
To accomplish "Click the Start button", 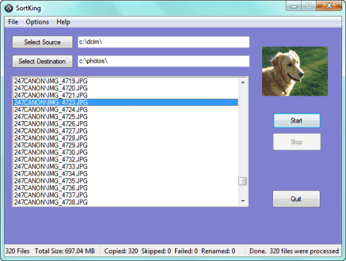I will pos(297,121).
